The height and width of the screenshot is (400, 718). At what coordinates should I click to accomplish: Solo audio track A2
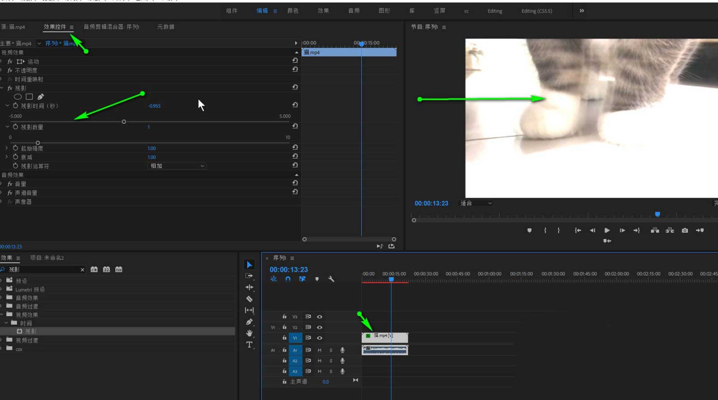coord(331,361)
